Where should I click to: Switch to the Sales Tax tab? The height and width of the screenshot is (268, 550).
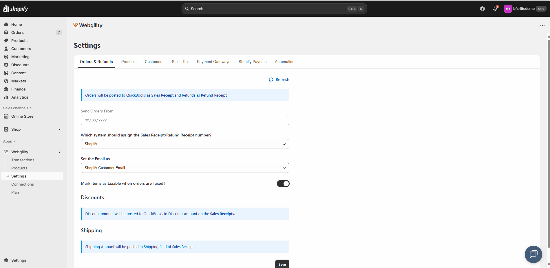pos(180,62)
